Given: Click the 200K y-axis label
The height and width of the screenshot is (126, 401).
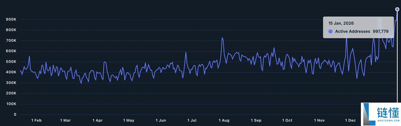Looking at the screenshot, I should (x=11, y=93).
